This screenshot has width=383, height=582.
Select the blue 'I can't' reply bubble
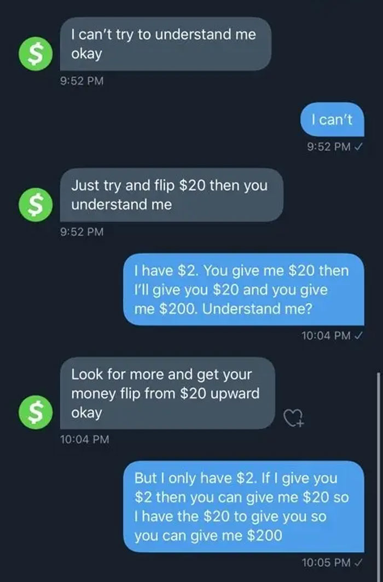pyautogui.click(x=332, y=119)
